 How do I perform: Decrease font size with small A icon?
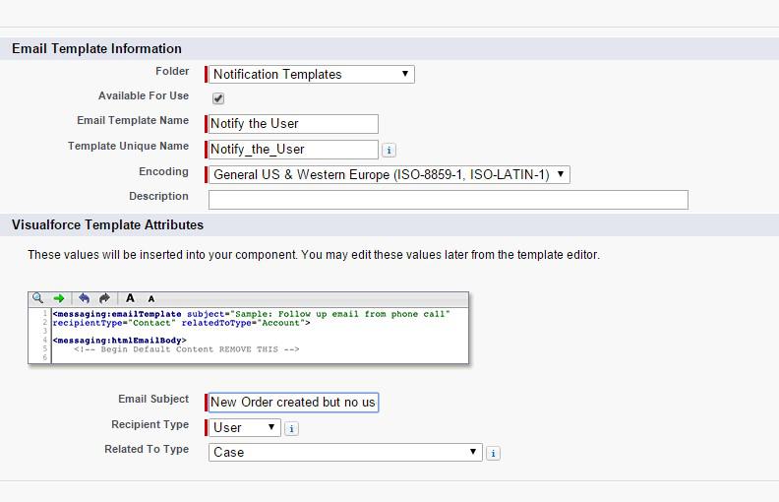click(151, 298)
